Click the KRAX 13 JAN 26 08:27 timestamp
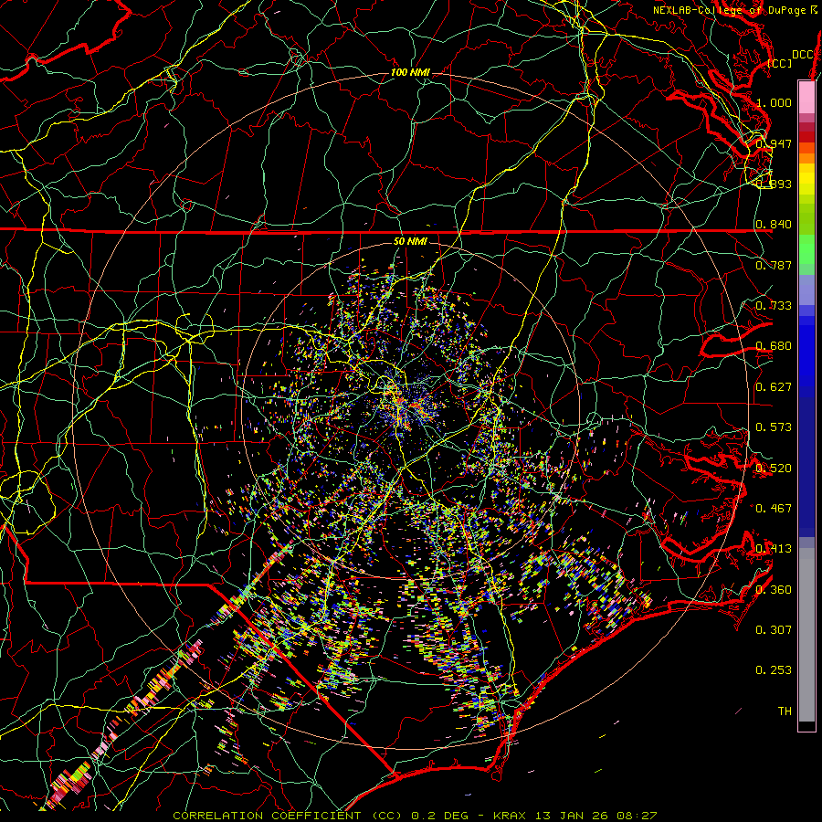822x822 pixels. point(575,816)
